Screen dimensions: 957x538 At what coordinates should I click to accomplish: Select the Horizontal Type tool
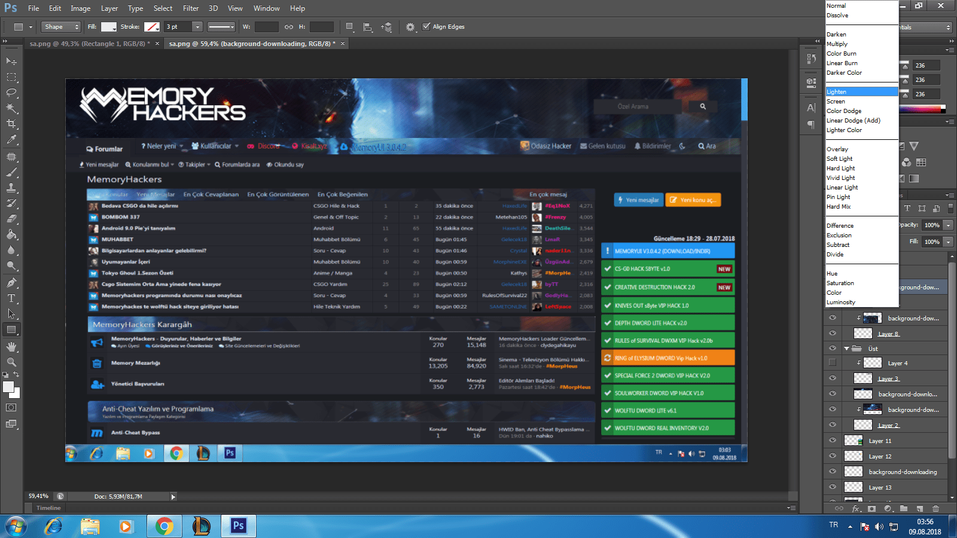coord(11,298)
